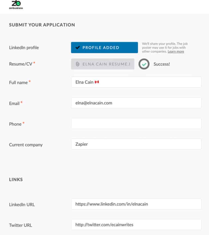Click the paperclip icon on the resume attachment
Screen dimensions: 209x235
(x=78, y=64)
